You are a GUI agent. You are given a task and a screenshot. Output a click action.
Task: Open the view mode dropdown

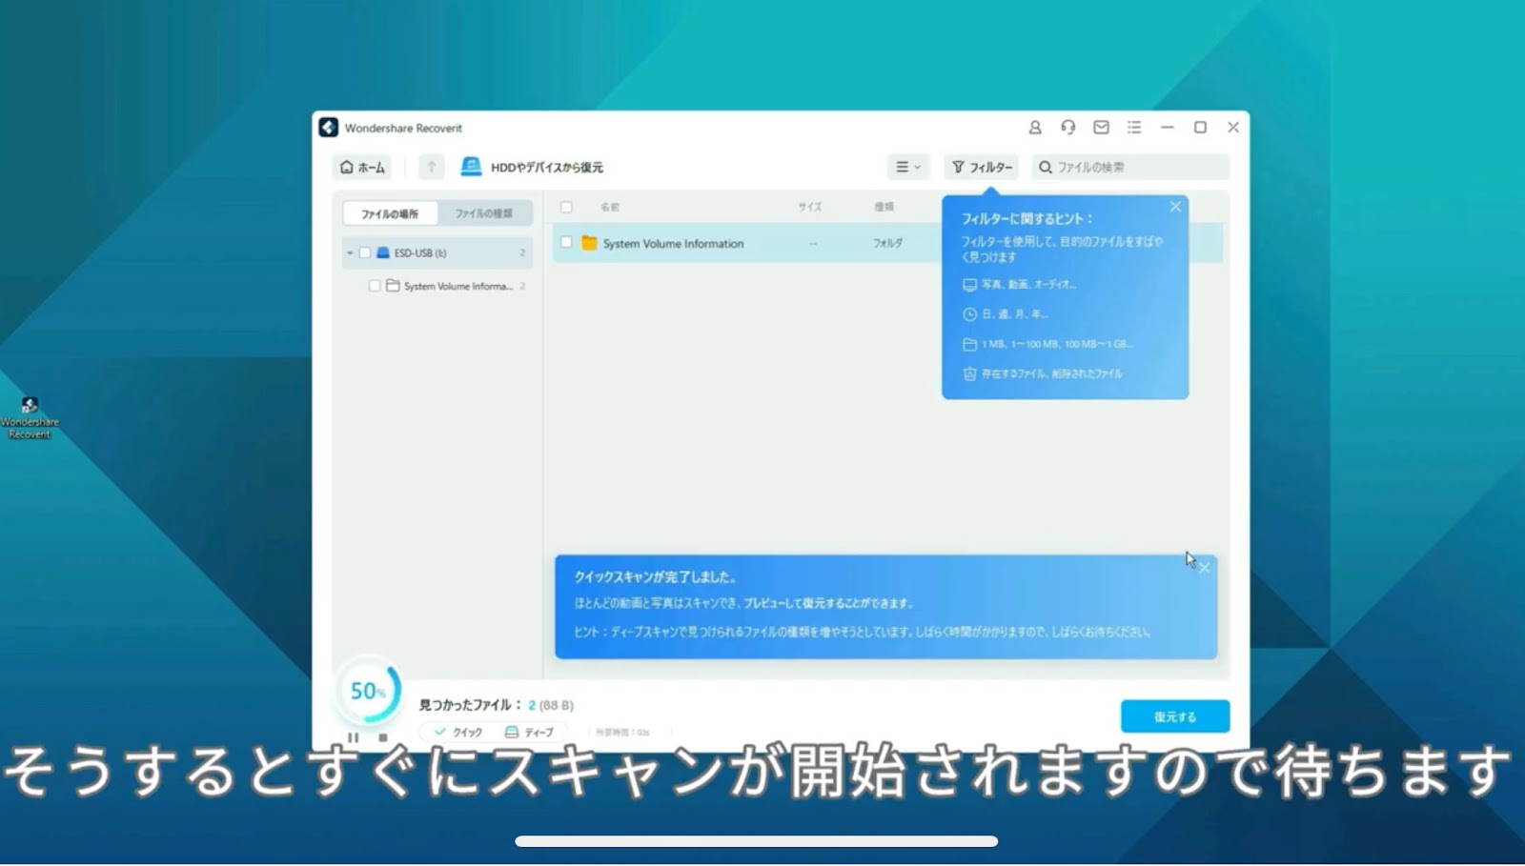907,167
